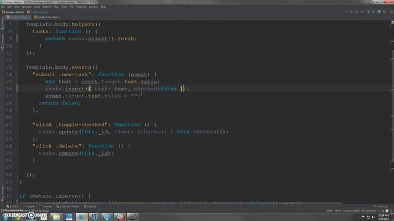Click the Git branch status widget
Viewport: 394px width, 221px height.
(369, 211)
